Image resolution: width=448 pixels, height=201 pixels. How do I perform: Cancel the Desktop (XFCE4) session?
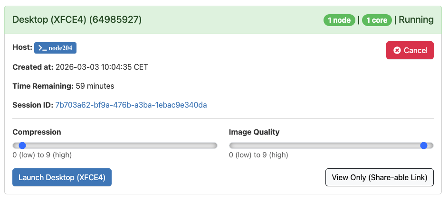coord(410,50)
